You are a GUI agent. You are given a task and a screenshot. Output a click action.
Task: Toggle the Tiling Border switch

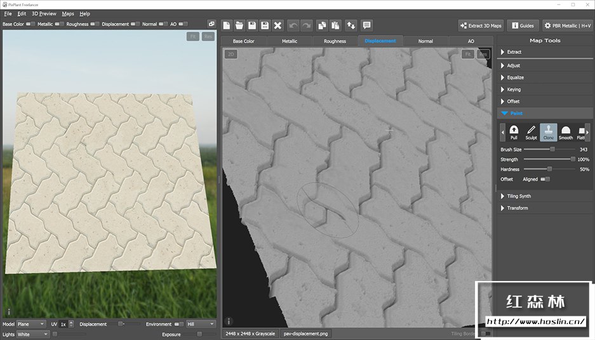(485, 334)
